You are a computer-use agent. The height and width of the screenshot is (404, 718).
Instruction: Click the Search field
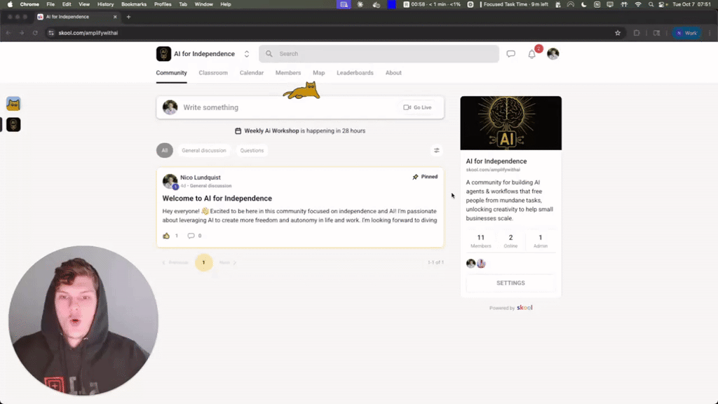click(x=379, y=53)
